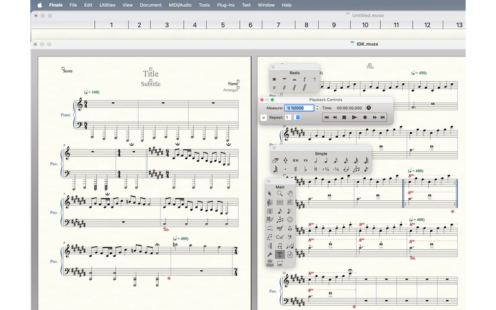
Task: Choose the eighth rest in Rests palette
Action: pos(314,79)
